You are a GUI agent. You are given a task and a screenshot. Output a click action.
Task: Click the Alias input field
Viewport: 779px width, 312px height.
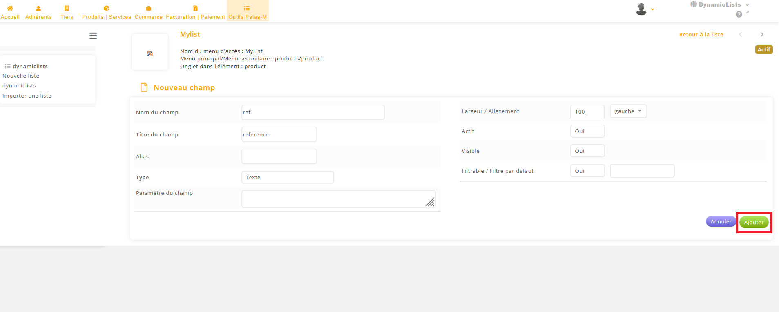279,156
